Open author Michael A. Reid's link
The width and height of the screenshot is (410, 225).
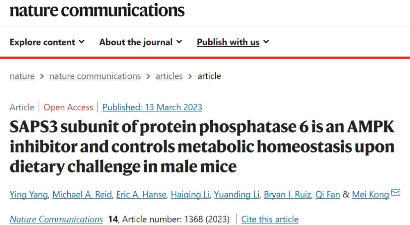coord(82,194)
